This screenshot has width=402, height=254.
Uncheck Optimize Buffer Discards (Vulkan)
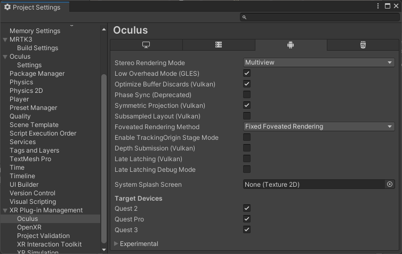coord(247,84)
